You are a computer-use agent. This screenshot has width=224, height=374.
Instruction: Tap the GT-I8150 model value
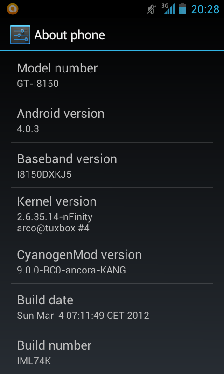[38, 84]
